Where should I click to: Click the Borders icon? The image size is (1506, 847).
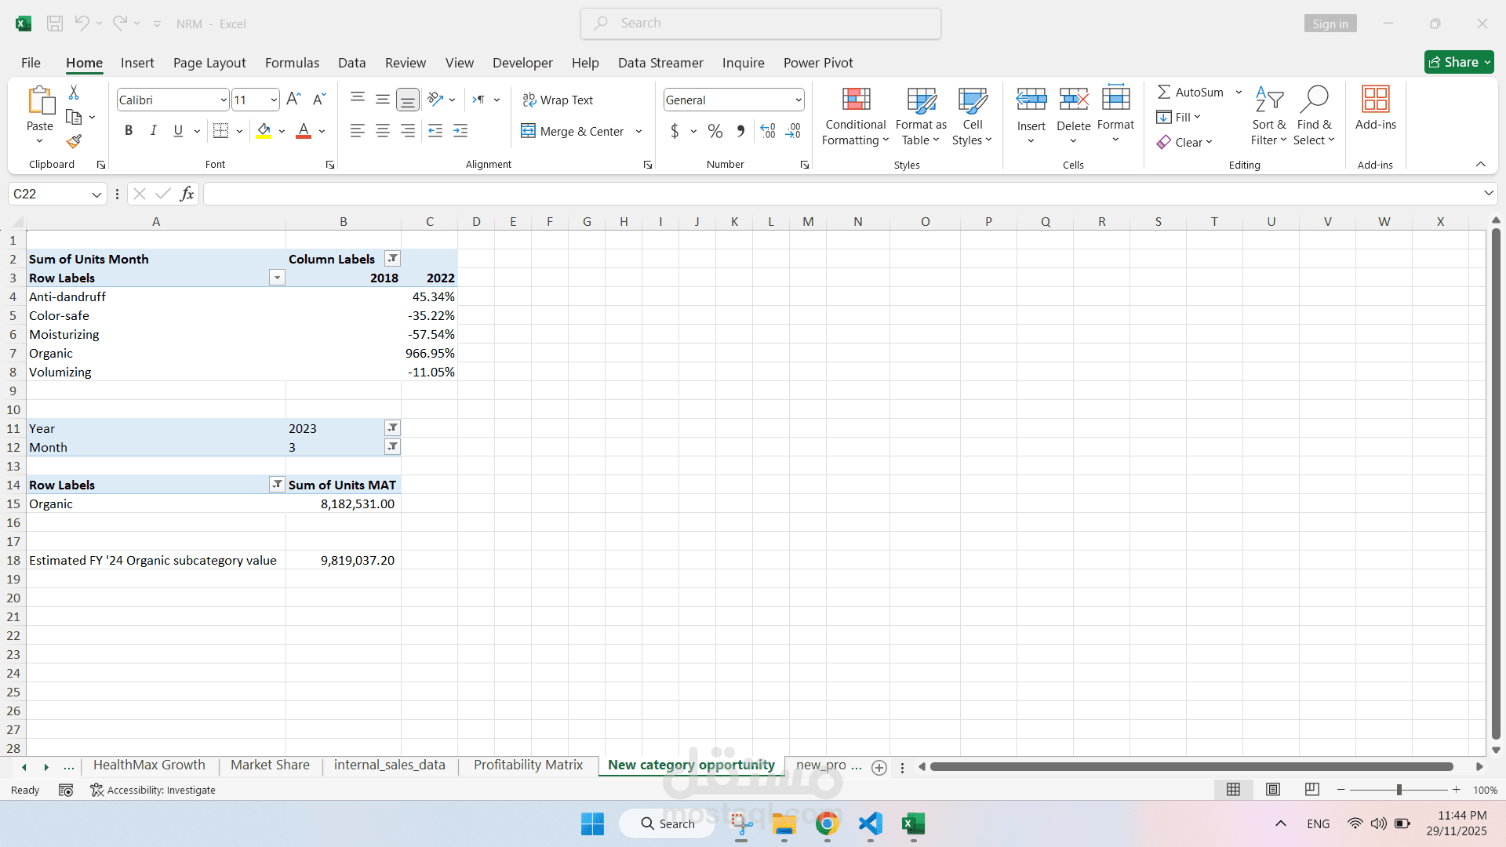point(221,131)
